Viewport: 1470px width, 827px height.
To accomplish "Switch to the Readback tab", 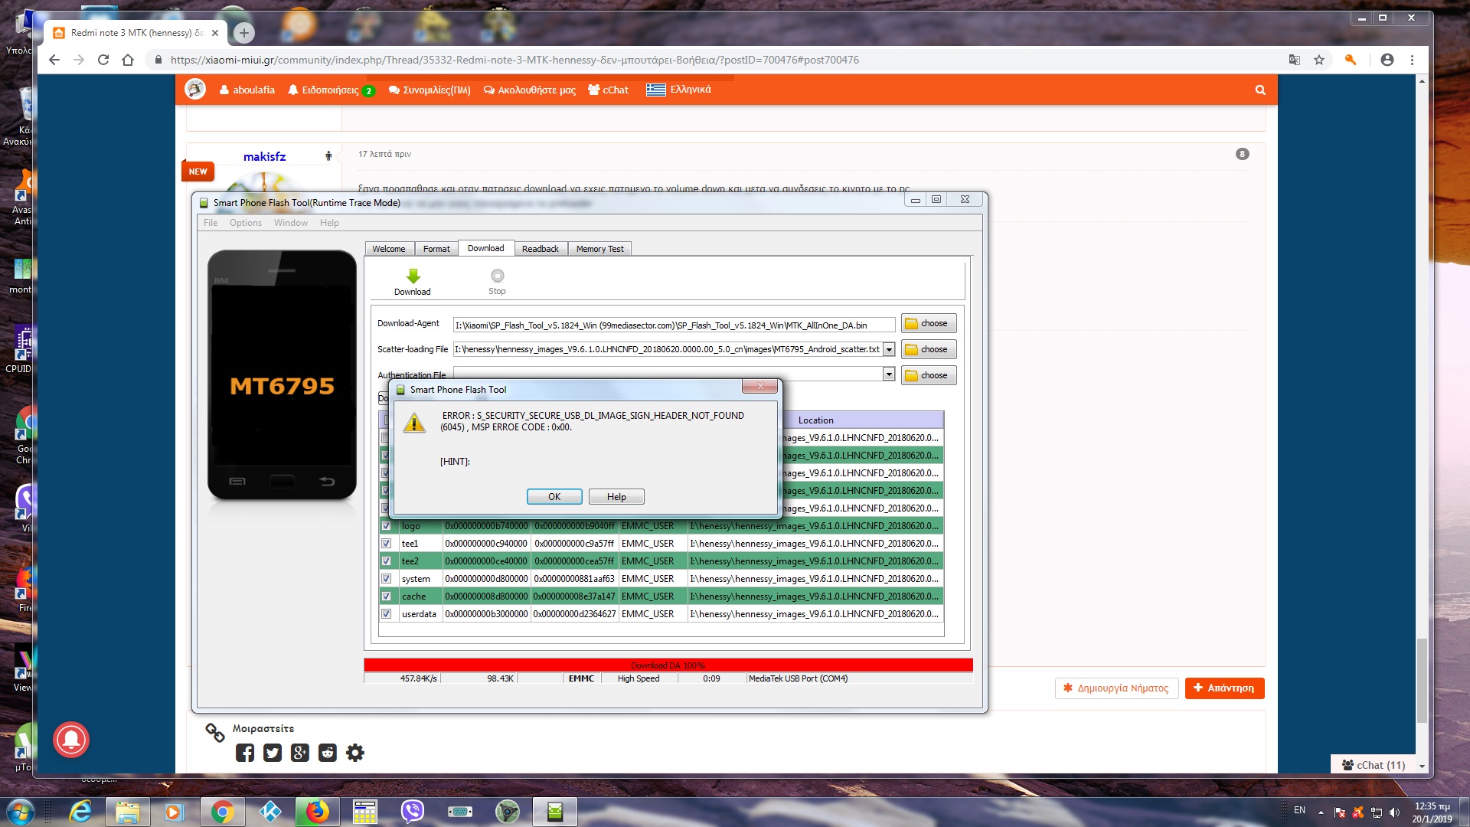I will tap(540, 249).
